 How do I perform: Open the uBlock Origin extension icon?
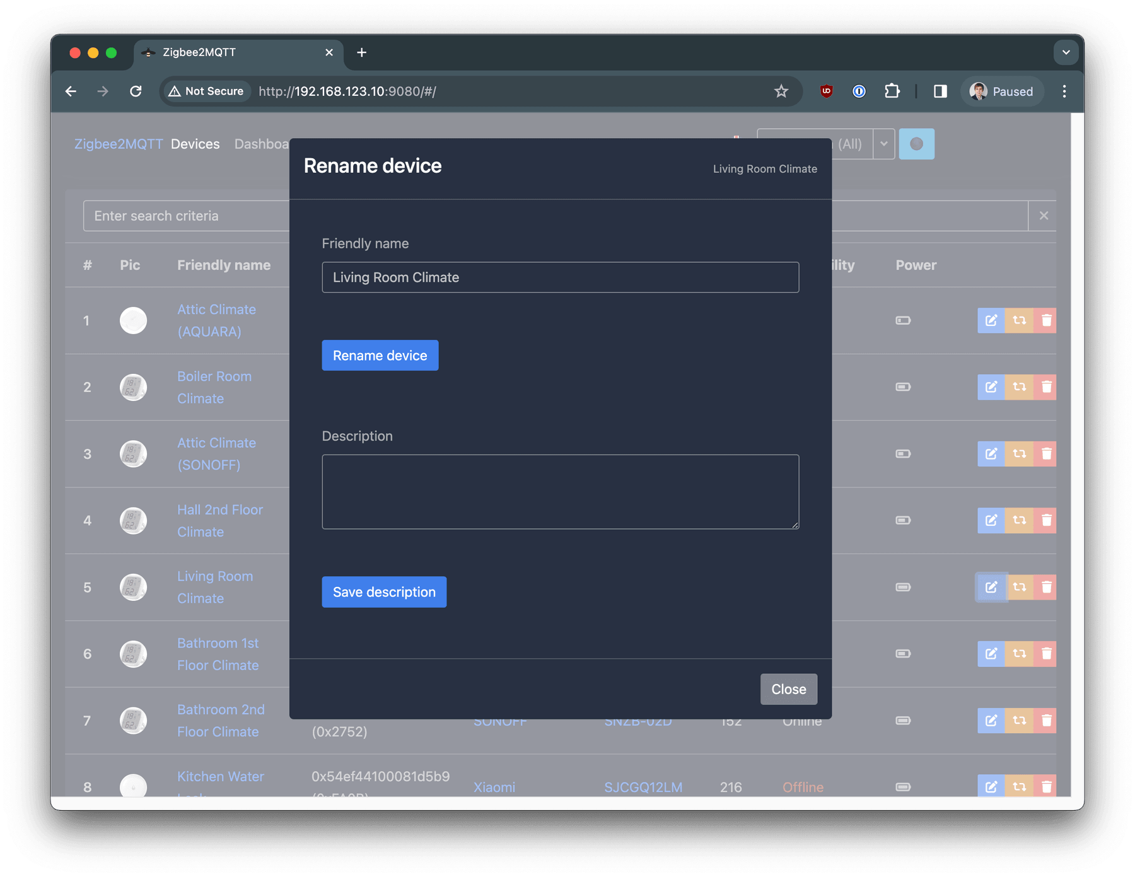click(826, 91)
